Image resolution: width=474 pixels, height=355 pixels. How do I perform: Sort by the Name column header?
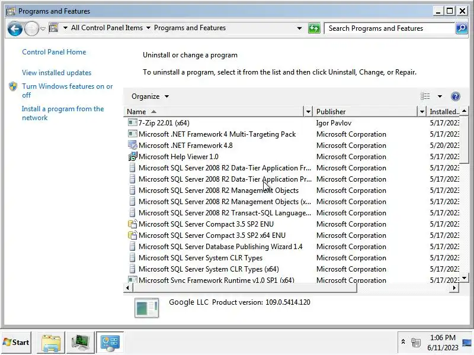[213, 112]
